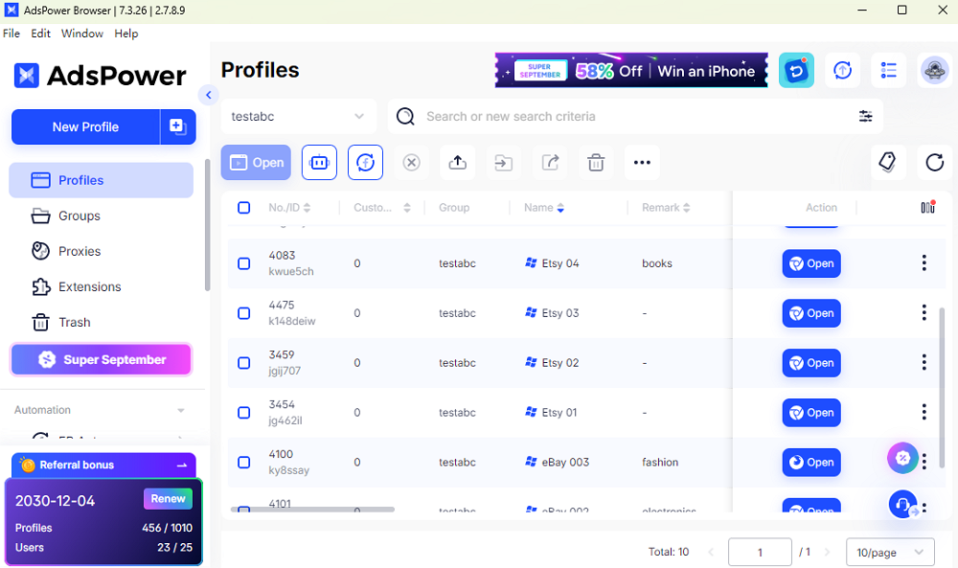Open the 10/page page size dropdown
958x568 pixels.
pyautogui.click(x=890, y=552)
